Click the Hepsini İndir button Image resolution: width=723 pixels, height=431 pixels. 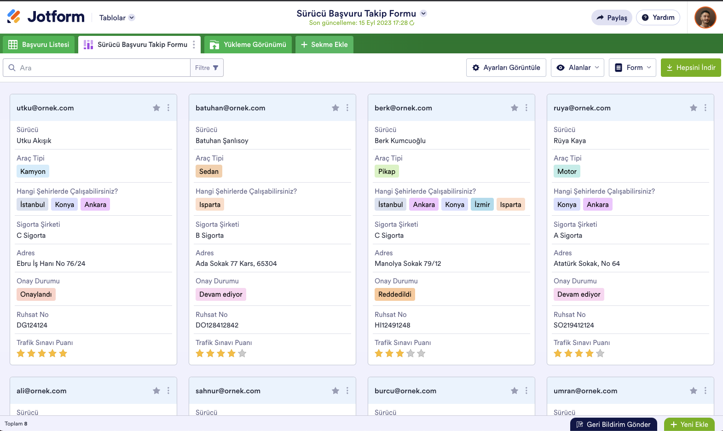(691, 68)
